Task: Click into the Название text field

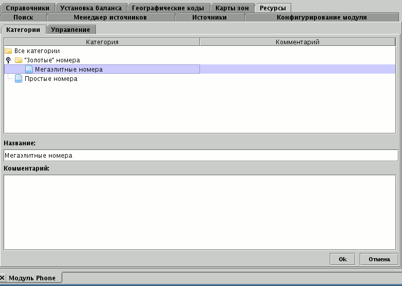Action: (200, 155)
